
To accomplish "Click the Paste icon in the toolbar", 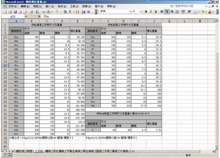I will point(48,12).
